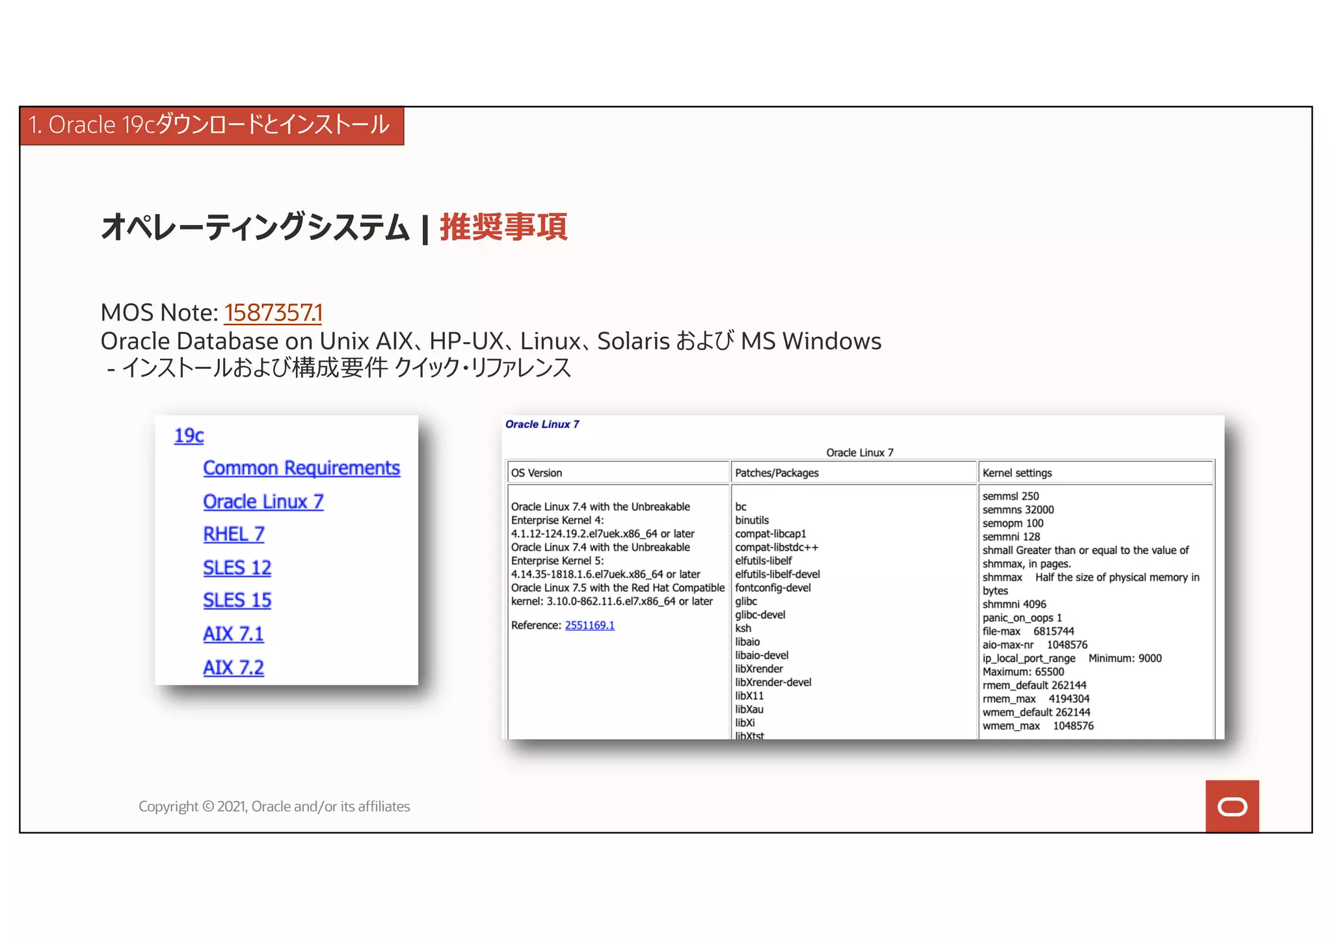Open MOS Note 1587357.1 link

point(273,313)
